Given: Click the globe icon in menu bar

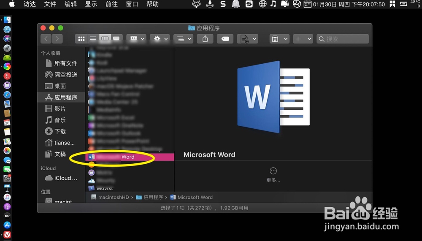Looking at the screenshot, I should (x=262, y=4).
